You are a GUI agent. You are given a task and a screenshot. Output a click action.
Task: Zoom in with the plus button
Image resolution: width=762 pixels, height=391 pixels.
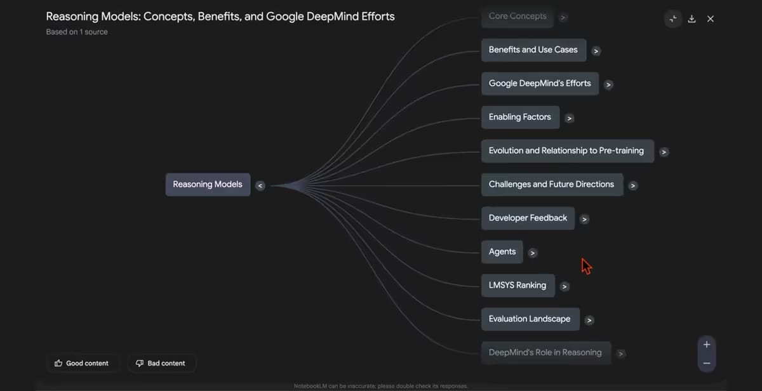[706, 344]
